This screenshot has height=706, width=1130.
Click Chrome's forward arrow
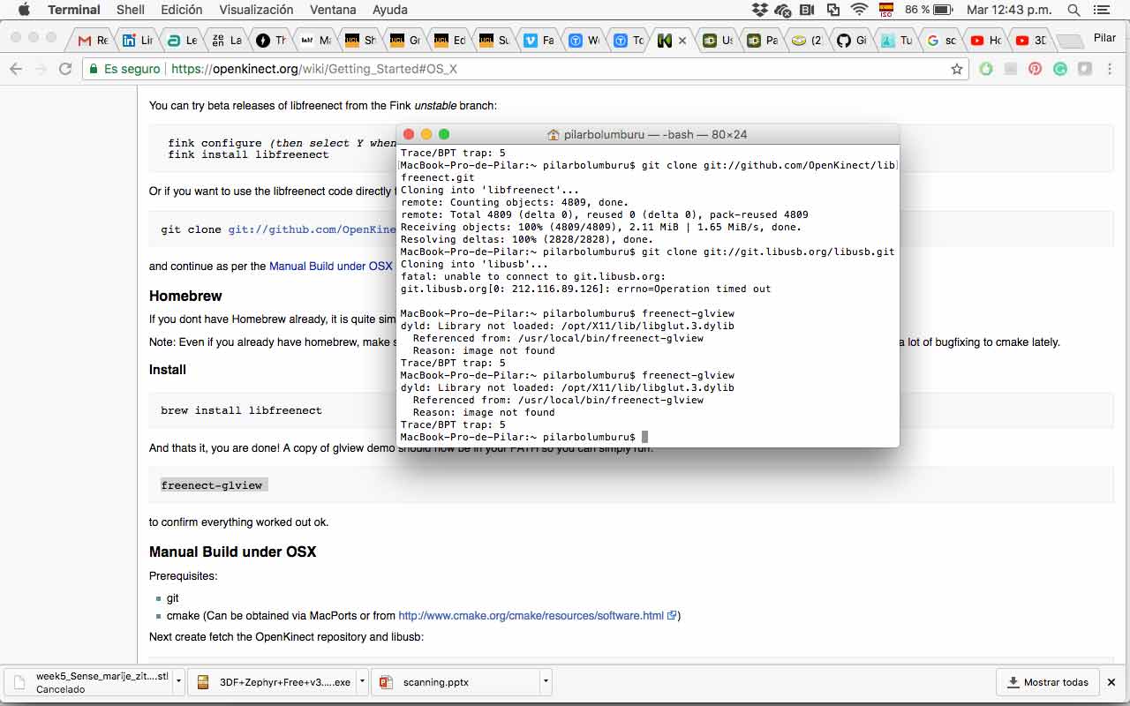[41, 69]
